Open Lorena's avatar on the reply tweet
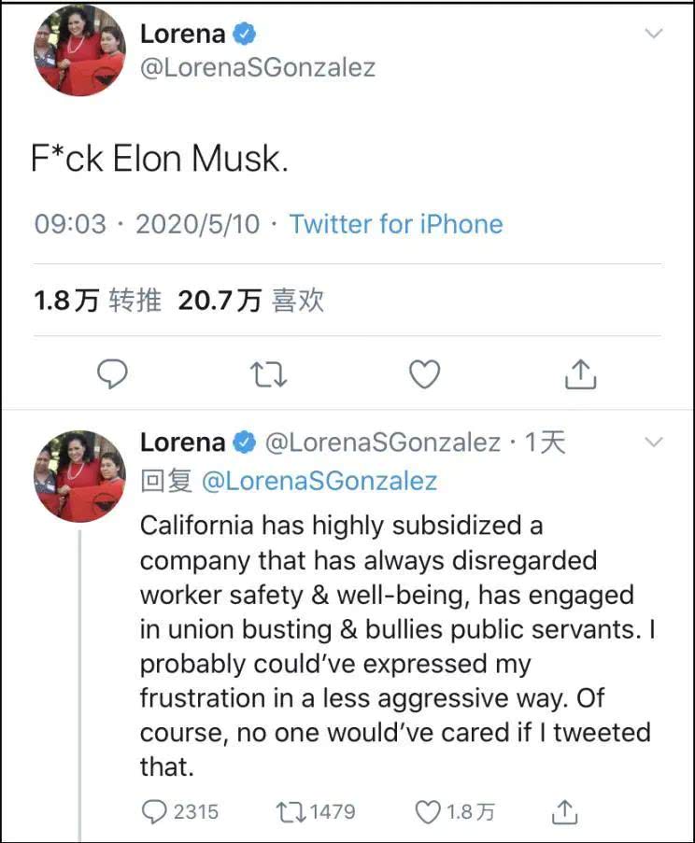This screenshot has width=695, height=843. tap(79, 474)
